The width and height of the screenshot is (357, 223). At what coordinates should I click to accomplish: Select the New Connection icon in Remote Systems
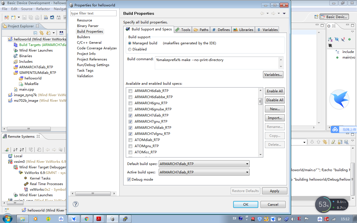click(7, 149)
